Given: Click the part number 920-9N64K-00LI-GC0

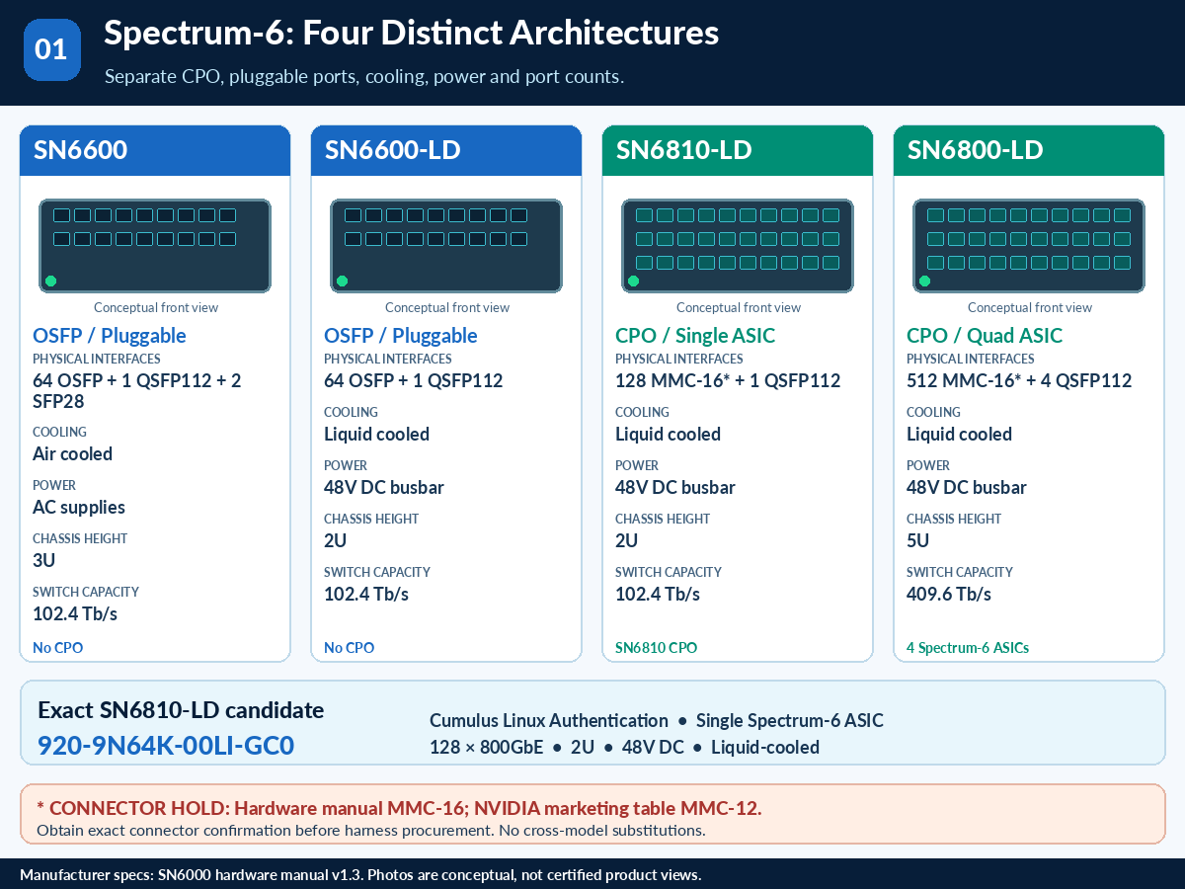Looking at the screenshot, I should [x=166, y=746].
